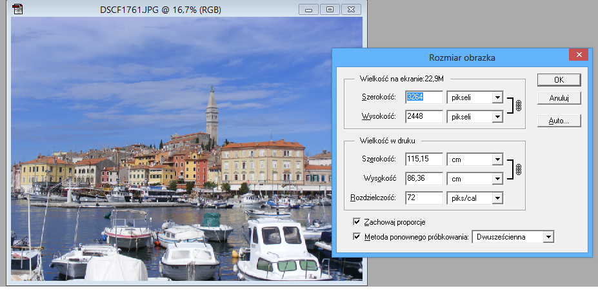Click the document icon in DSCF1761.JPG title bar
Screen dimensions: 598x297
tap(18, 10)
